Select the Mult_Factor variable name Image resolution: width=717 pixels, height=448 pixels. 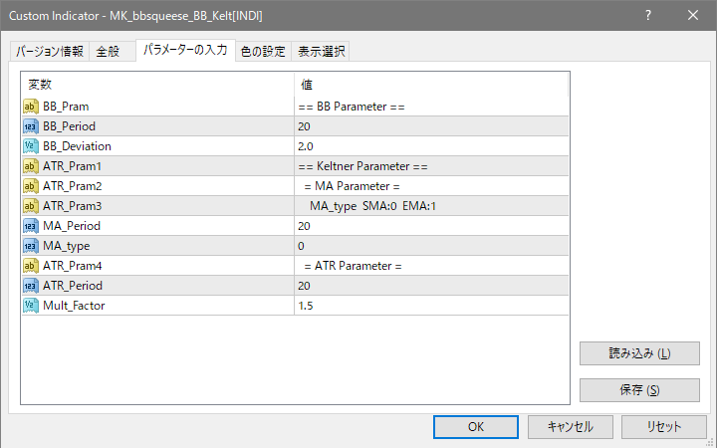pyautogui.click(x=74, y=306)
